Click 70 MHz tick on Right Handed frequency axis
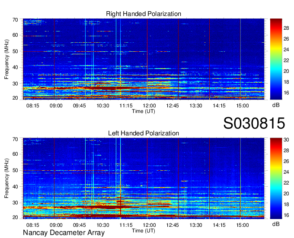The image size is (294, 238). pos(15,20)
